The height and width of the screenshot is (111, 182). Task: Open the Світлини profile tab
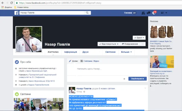(x=110, y=52)
